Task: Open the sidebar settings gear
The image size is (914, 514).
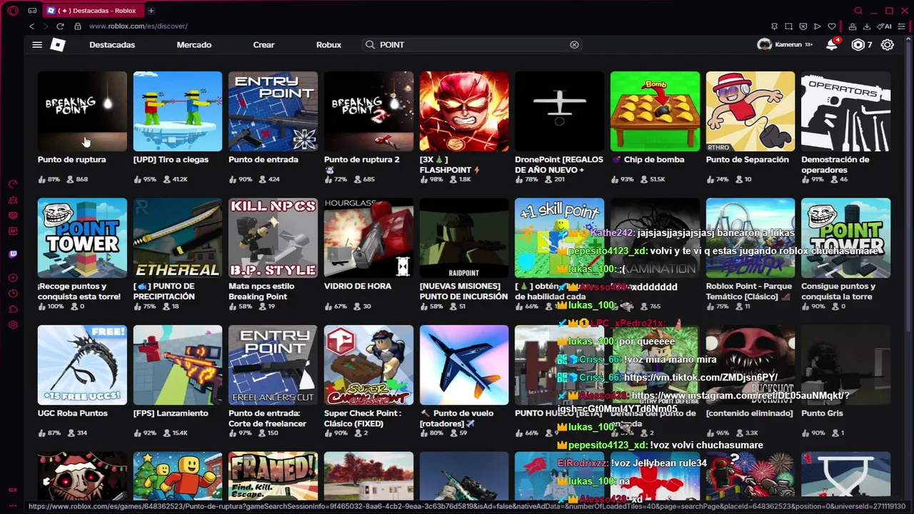Action: tap(13, 325)
